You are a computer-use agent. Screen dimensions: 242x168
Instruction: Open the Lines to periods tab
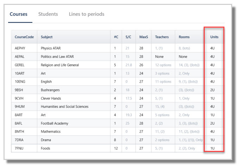(87, 14)
